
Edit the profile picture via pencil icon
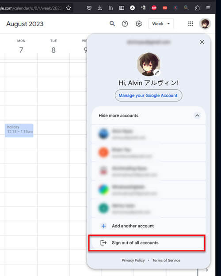pos(157,72)
